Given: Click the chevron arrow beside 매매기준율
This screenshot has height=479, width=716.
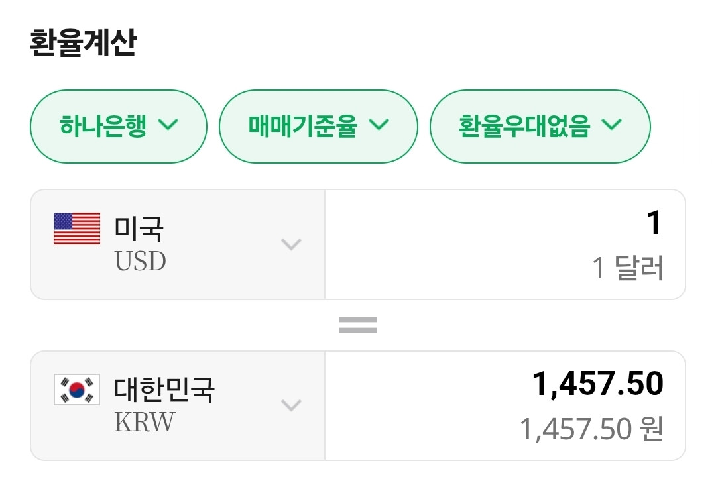Looking at the screenshot, I should [x=379, y=125].
